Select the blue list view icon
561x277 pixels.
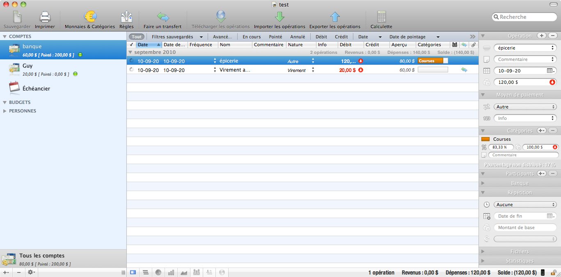pos(133,272)
